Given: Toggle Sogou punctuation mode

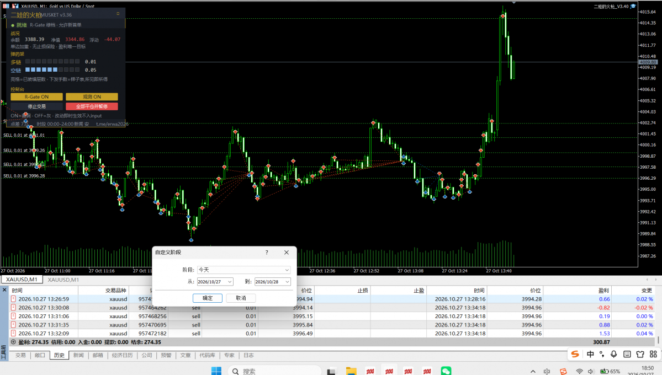Looking at the screenshot, I should pyautogui.click(x=602, y=355).
